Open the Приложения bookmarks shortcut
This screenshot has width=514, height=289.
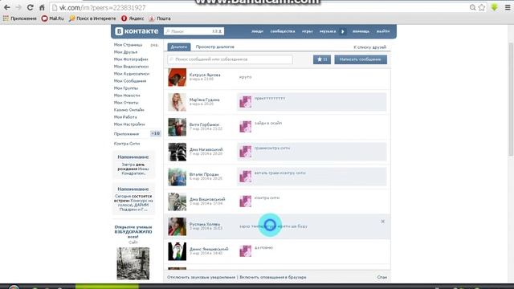tap(19, 18)
